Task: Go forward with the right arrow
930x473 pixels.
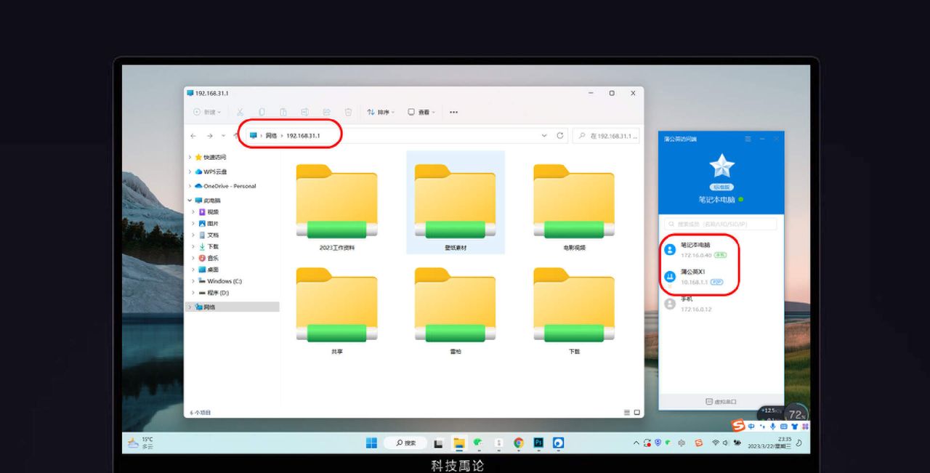Action: (209, 136)
